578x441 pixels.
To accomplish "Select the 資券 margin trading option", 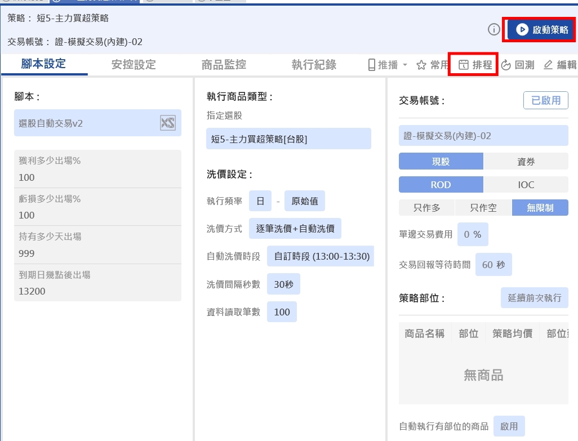I will pyautogui.click(x=526, y=162).
